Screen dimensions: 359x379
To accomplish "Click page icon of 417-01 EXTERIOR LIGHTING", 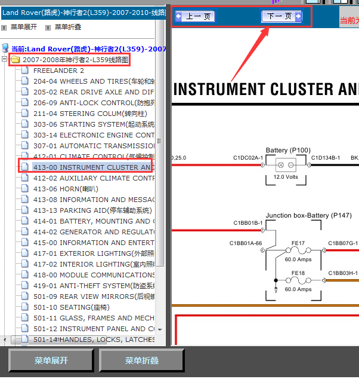I will point(25,253).
